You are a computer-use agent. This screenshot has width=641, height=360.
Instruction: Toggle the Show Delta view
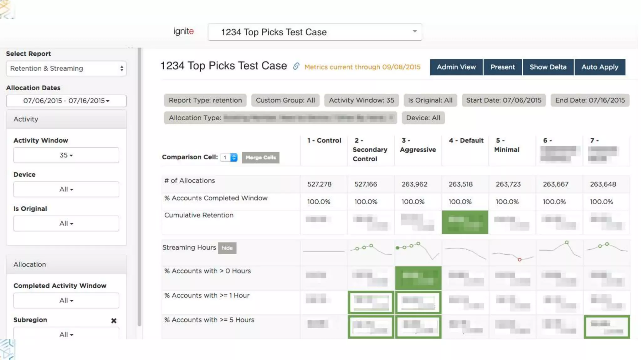click(x=548, y=67)
